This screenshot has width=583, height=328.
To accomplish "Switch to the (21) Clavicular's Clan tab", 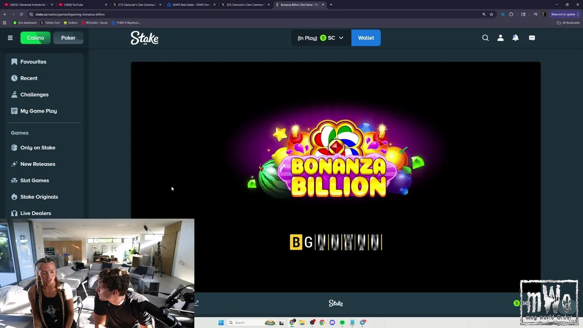I will [x=245, y=5].
